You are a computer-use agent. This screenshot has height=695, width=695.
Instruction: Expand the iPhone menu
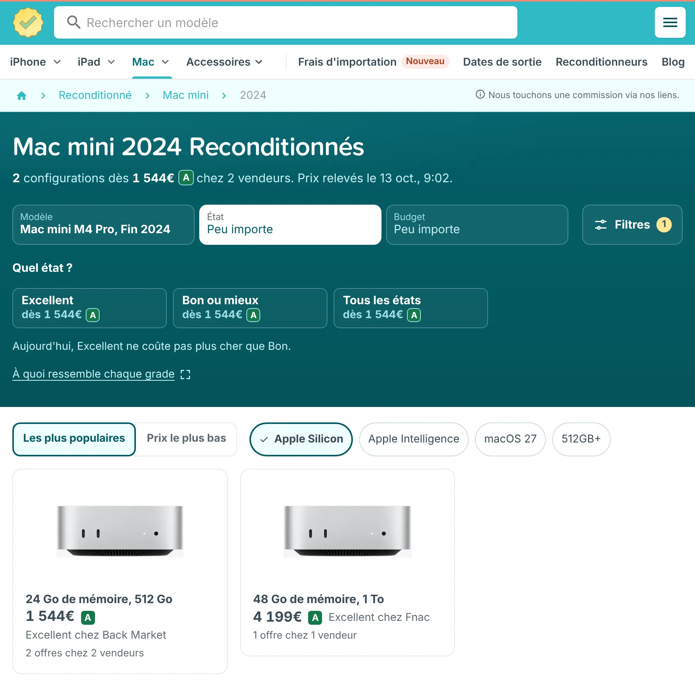(36, 62)
